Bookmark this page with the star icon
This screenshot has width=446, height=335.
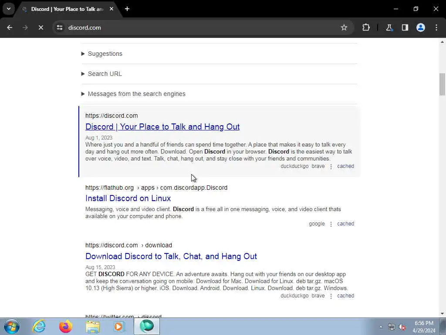344,27
